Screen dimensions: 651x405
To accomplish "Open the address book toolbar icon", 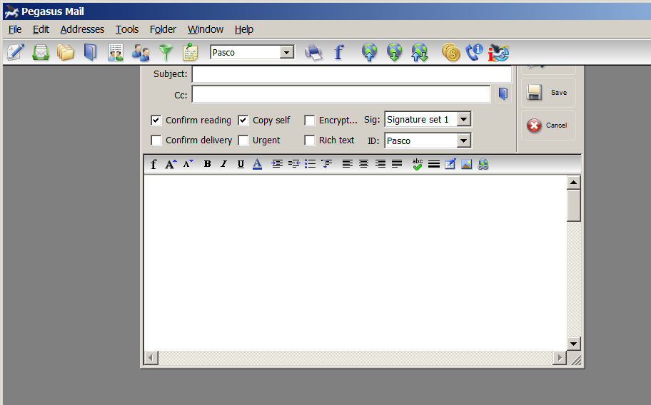I will (90, 52).
